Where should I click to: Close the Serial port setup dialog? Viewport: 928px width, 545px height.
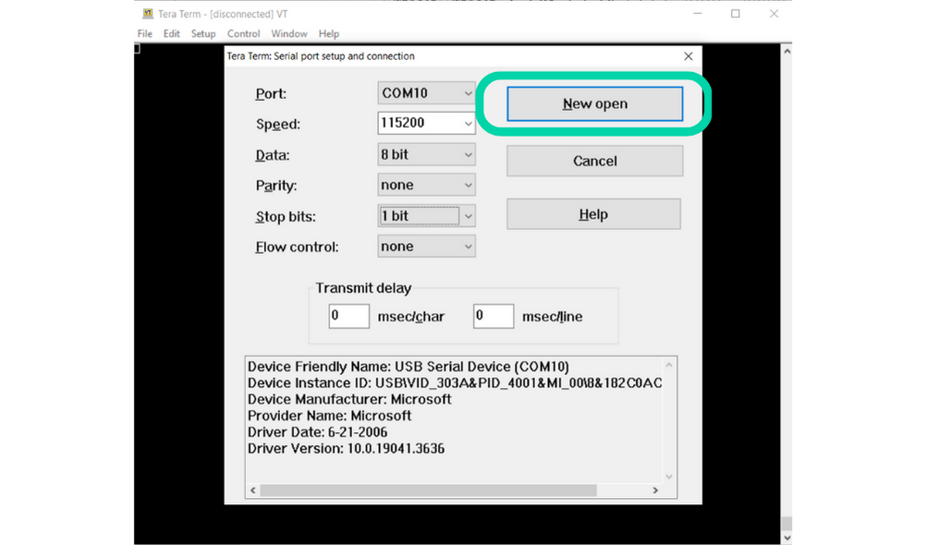point(688,56)
